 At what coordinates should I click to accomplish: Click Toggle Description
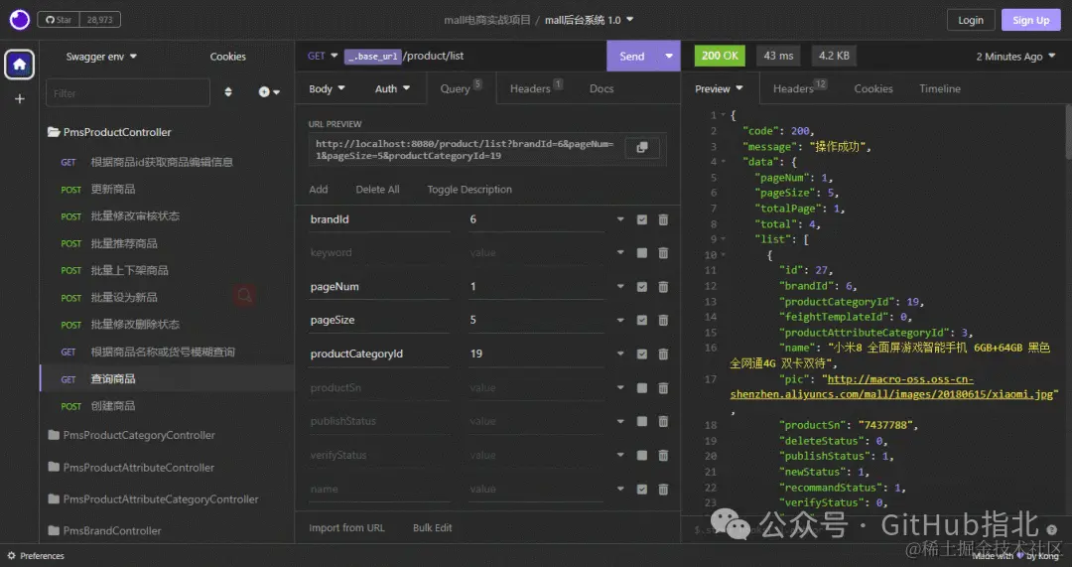(x=469, y=190)
